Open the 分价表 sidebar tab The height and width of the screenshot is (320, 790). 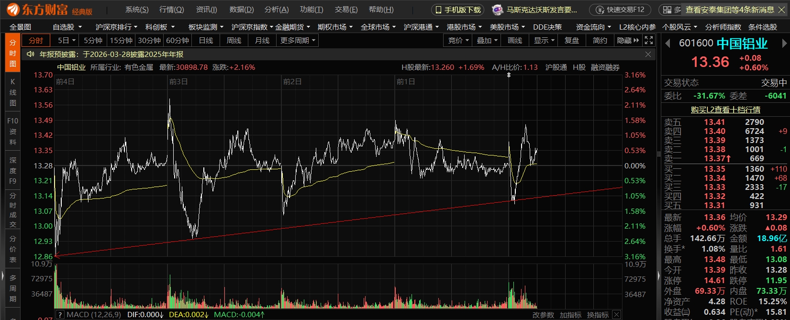coord(13,249)
